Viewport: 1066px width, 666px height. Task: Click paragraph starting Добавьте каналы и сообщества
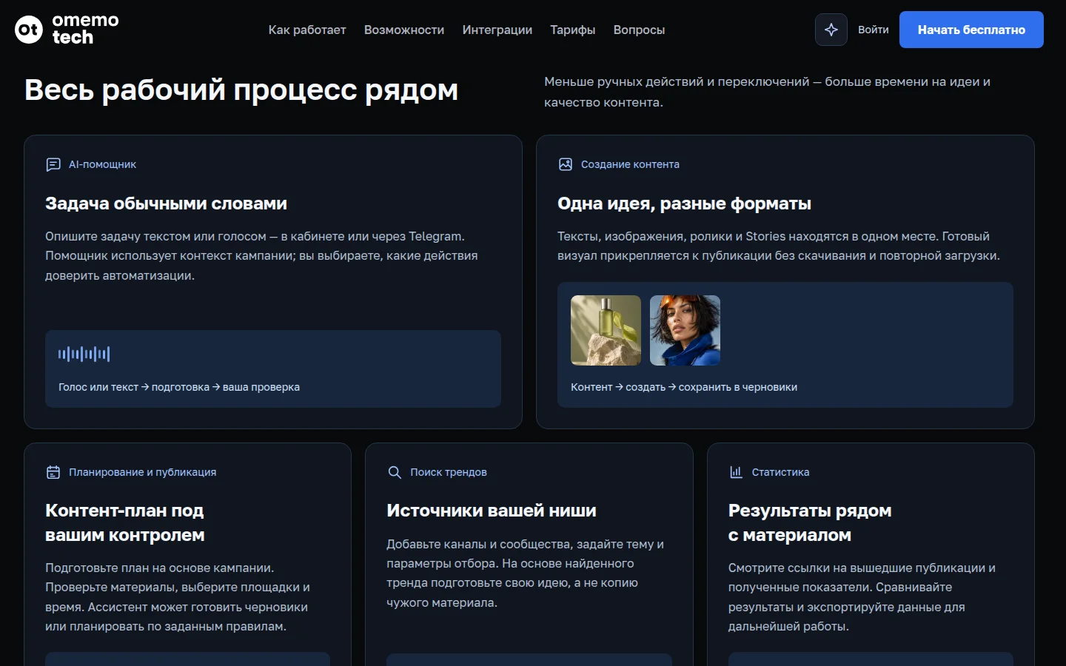[525, 573]
